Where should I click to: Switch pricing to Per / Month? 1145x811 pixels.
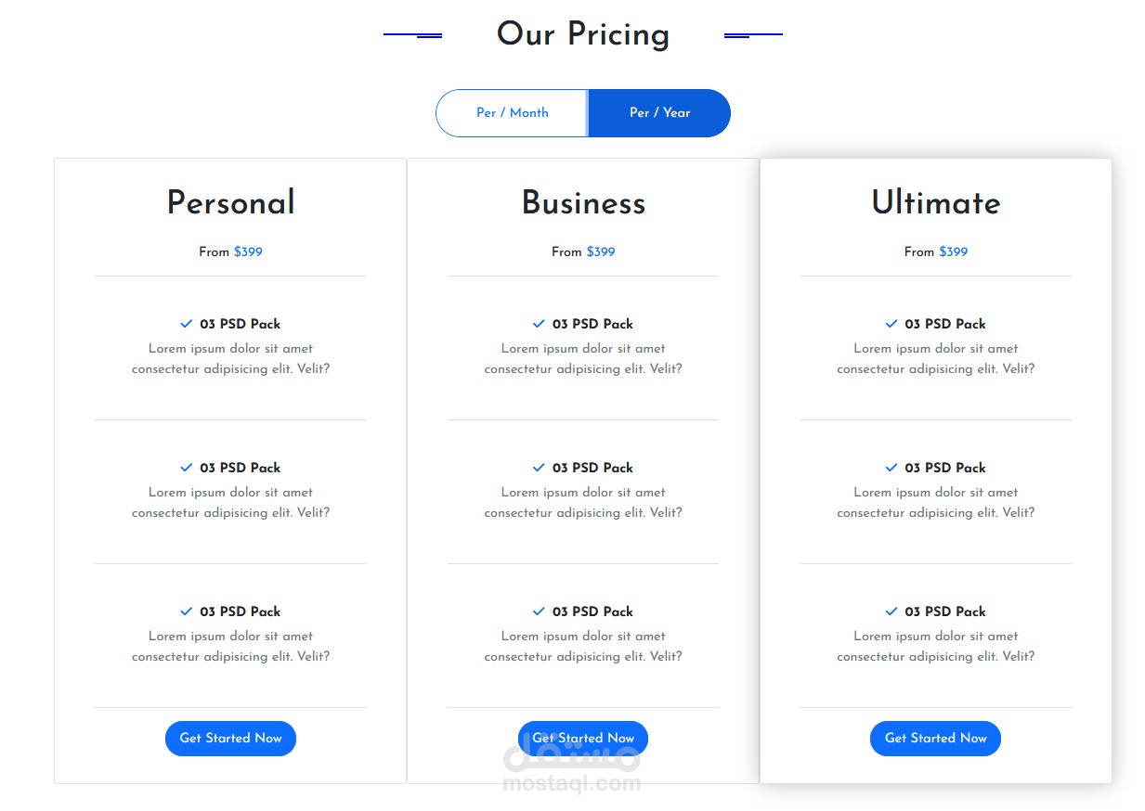point(512,113)
